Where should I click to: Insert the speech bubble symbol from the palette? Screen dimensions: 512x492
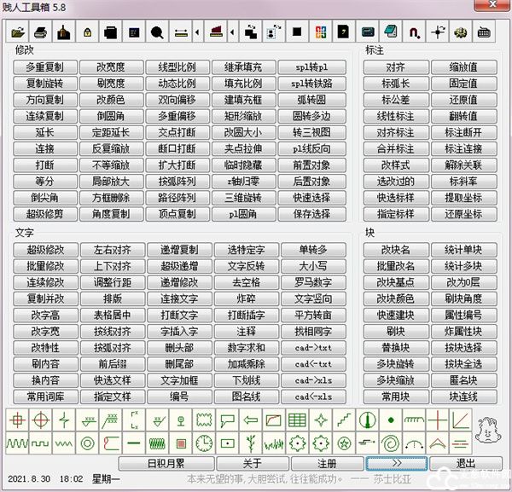coord(227,420)
